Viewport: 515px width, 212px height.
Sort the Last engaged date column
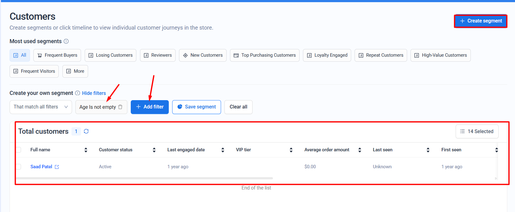click(x=223, y=150)
